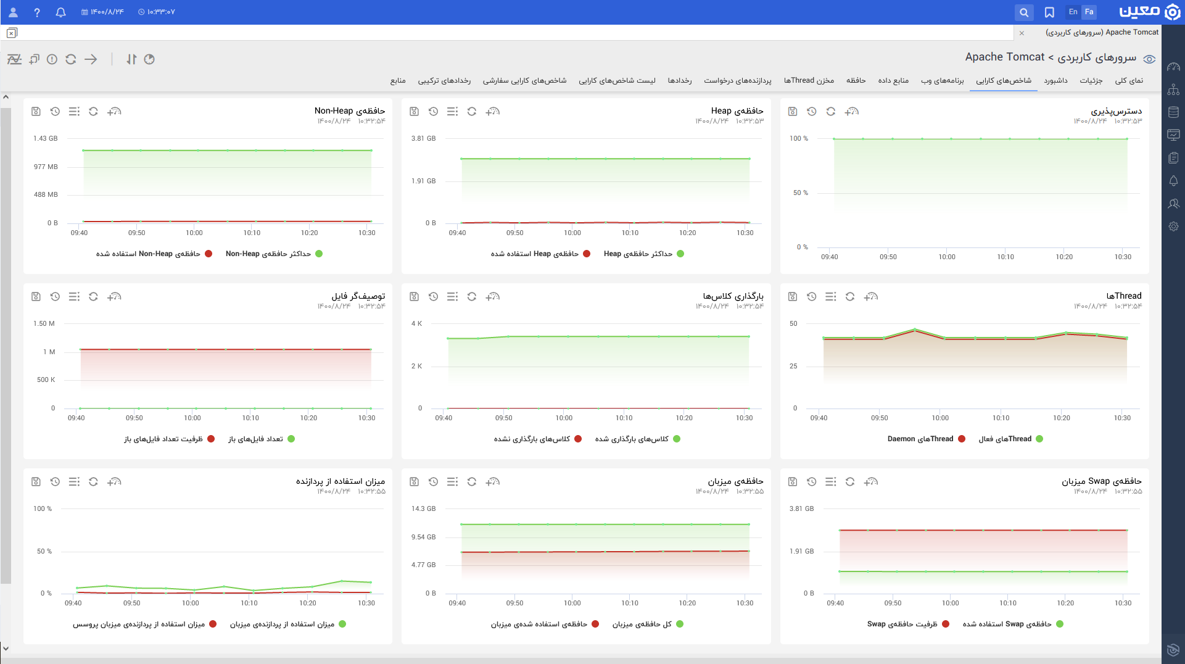Click the search magnifier button
Image resolution: width=1185 pixels, height=664 pixels.
pos(1024,12)
